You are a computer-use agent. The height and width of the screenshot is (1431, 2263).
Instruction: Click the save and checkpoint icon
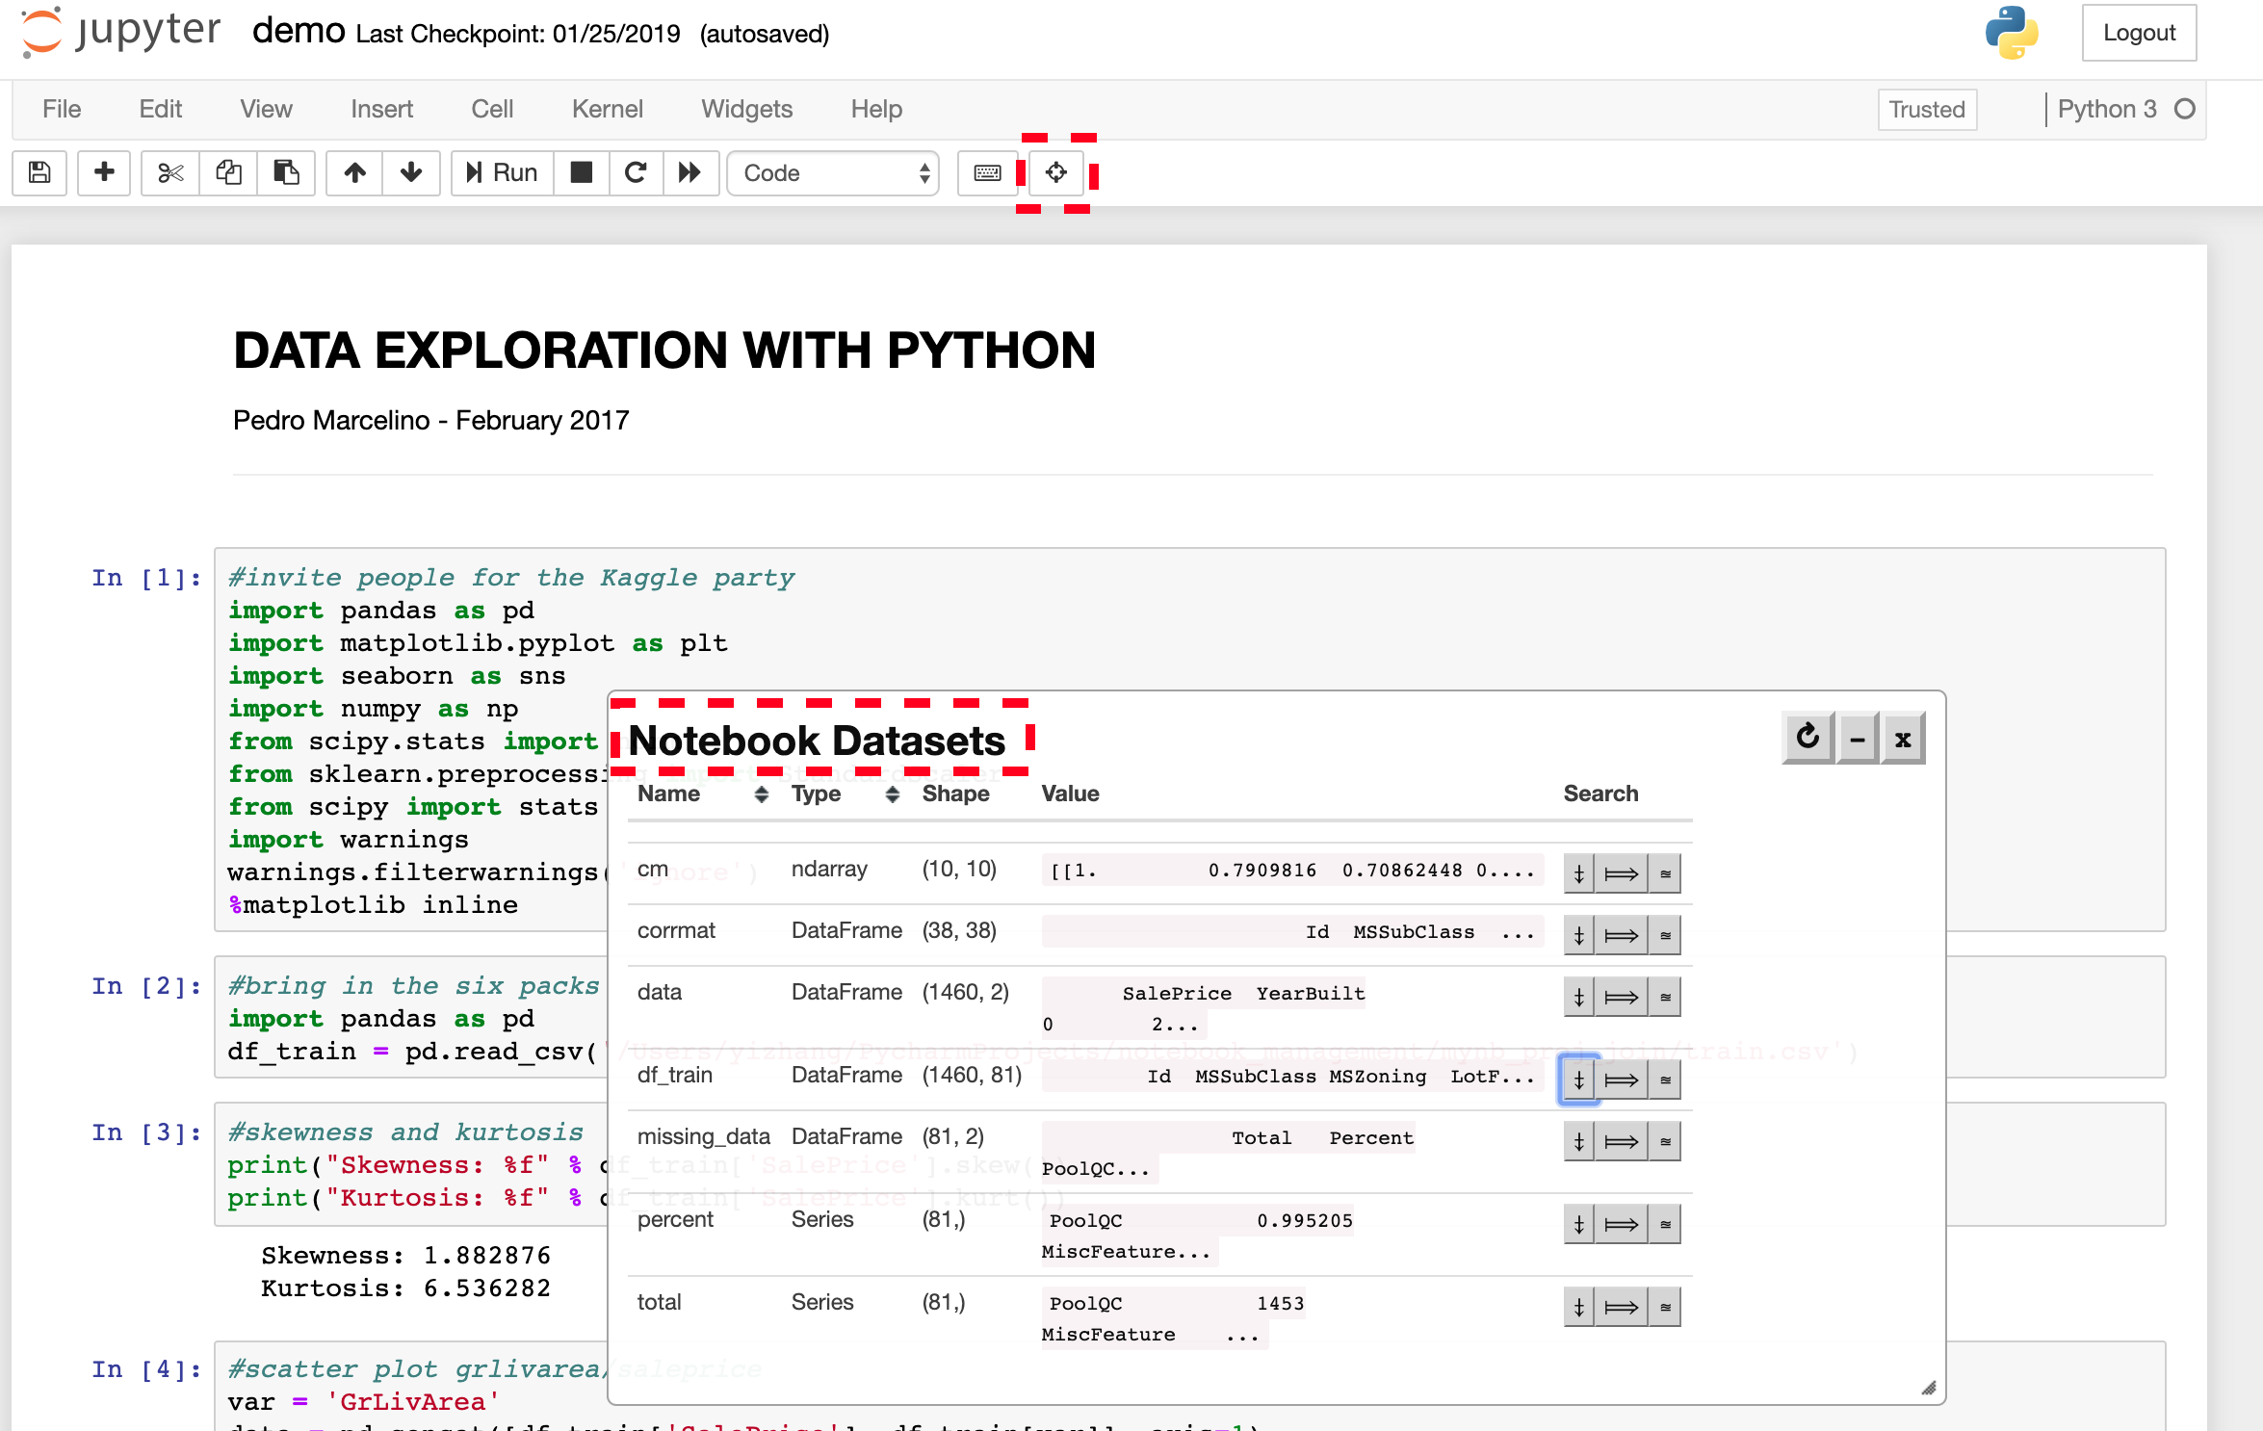[x=39, y=172]
